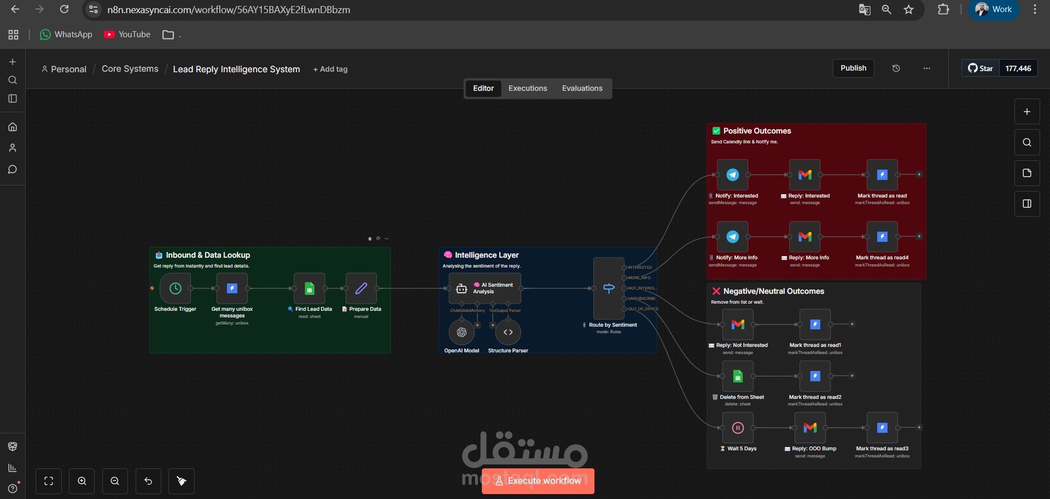Open the Delete from Sheet node
Viewport: 1050px width, 499px height.
click(x=738, y=376)
